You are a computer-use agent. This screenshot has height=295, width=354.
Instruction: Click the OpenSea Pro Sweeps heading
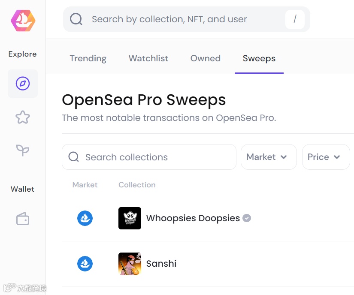tap(144, 100)
